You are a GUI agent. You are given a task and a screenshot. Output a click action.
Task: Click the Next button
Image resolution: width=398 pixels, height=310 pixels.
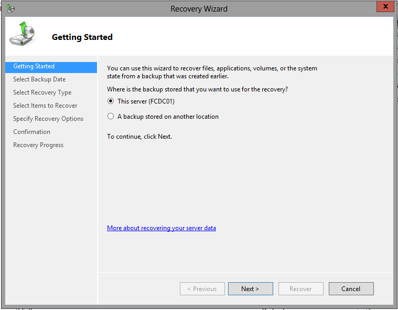click(x=251, y=288)
